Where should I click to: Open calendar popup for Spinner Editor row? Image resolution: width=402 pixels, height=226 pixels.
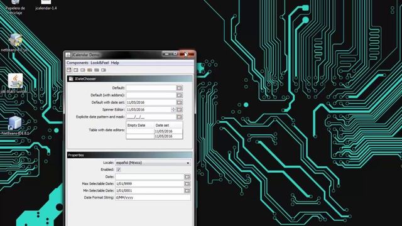[x=180, y=109]
